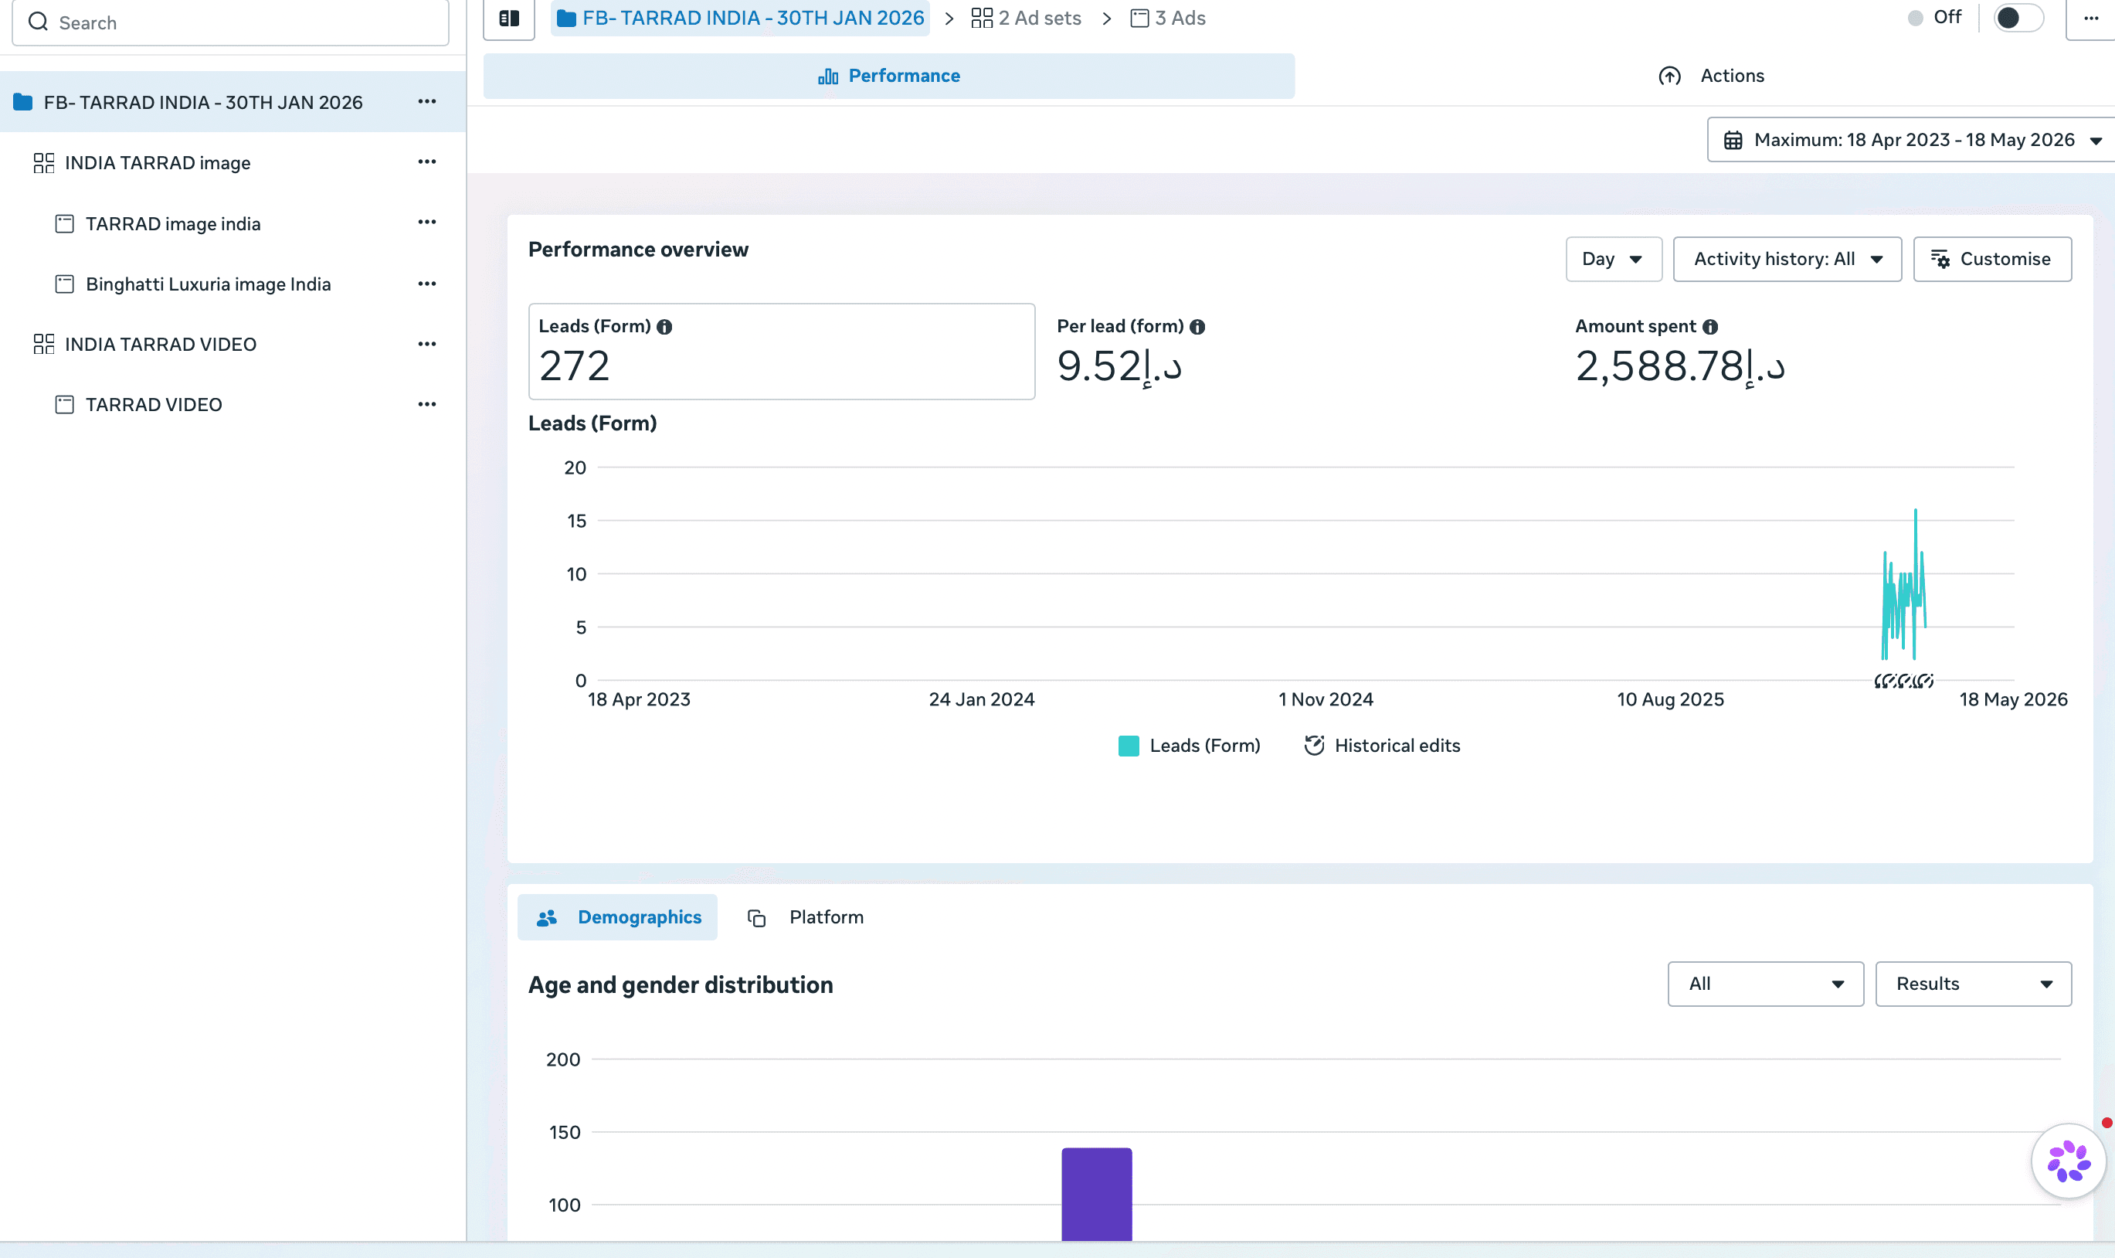This screenshot has width=2115, height=1258.
Task: Click the Amount spent info icon
Action: click(x=1711, y=327)
